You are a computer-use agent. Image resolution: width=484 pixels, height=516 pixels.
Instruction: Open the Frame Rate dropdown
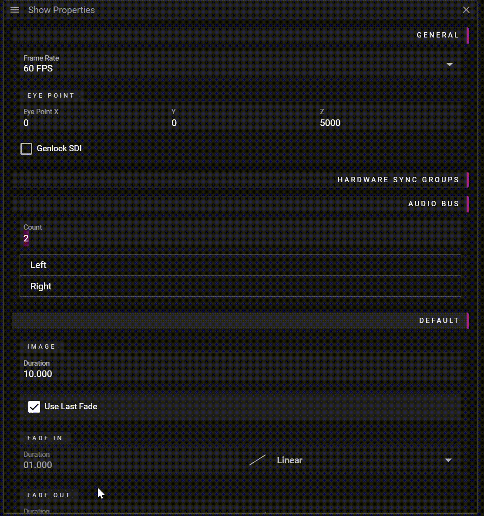pyautogui.click(x=449, y=64)
